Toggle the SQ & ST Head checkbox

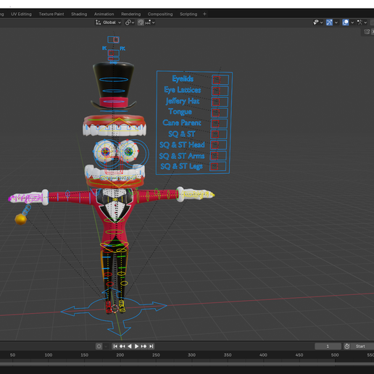click(218, 145)
